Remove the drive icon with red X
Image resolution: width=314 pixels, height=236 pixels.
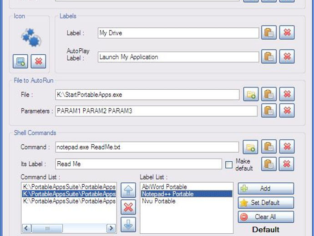coord(38,62)
